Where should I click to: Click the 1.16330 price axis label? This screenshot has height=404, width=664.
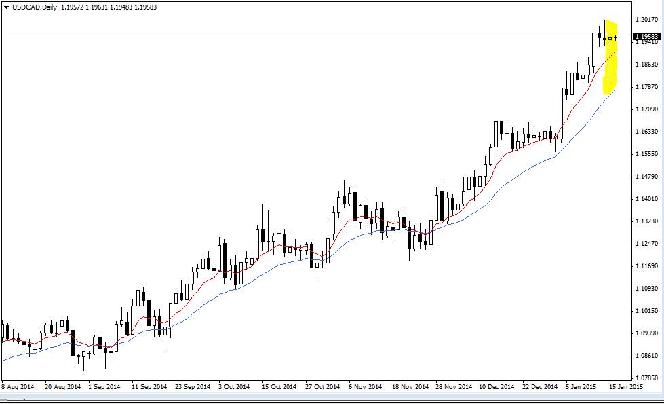click(647, 132)
